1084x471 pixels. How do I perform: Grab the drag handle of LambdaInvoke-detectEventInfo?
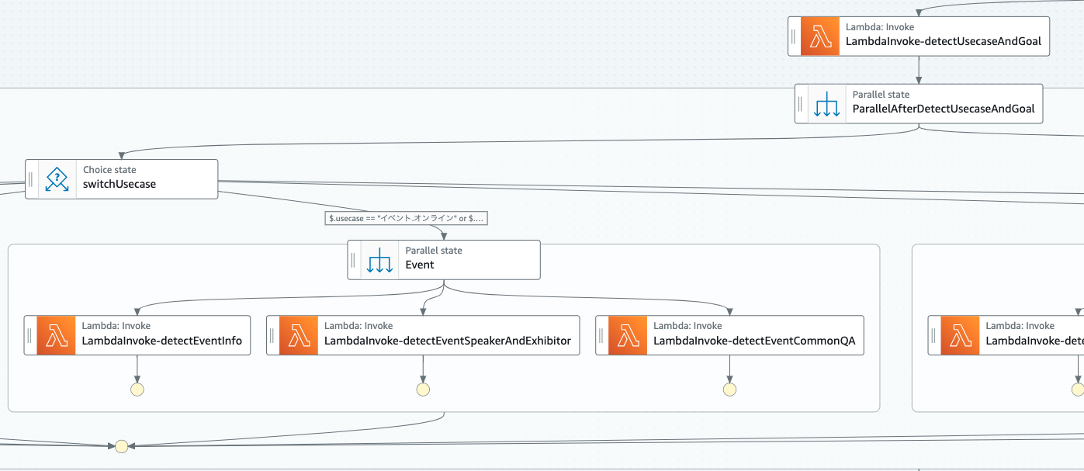30,335
